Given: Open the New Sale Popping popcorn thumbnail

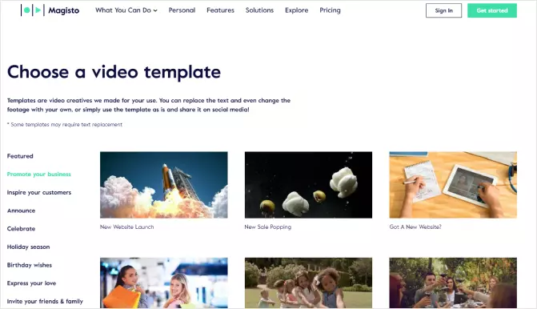Looking at the screenshot, I should coord(308,185).
